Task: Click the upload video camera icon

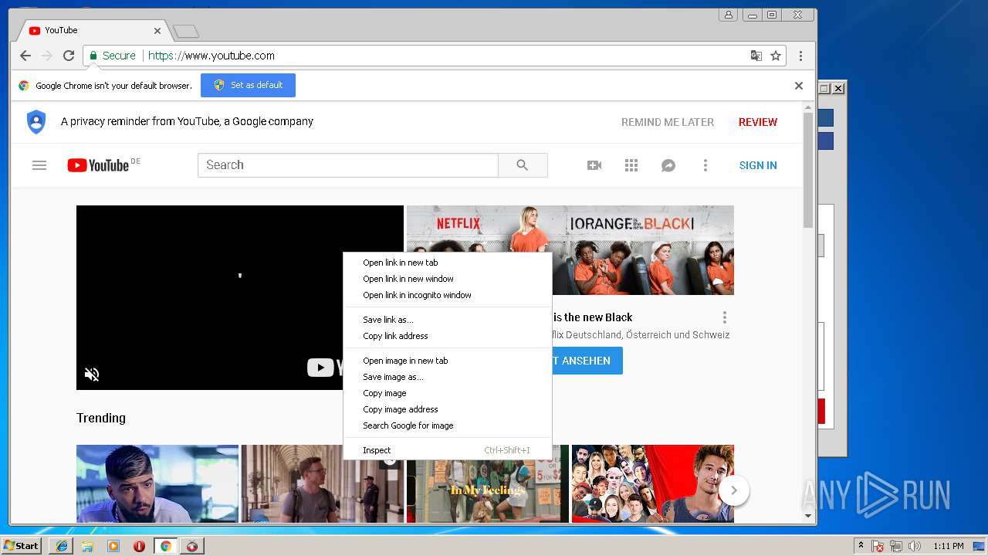Action: pos(594,165)
